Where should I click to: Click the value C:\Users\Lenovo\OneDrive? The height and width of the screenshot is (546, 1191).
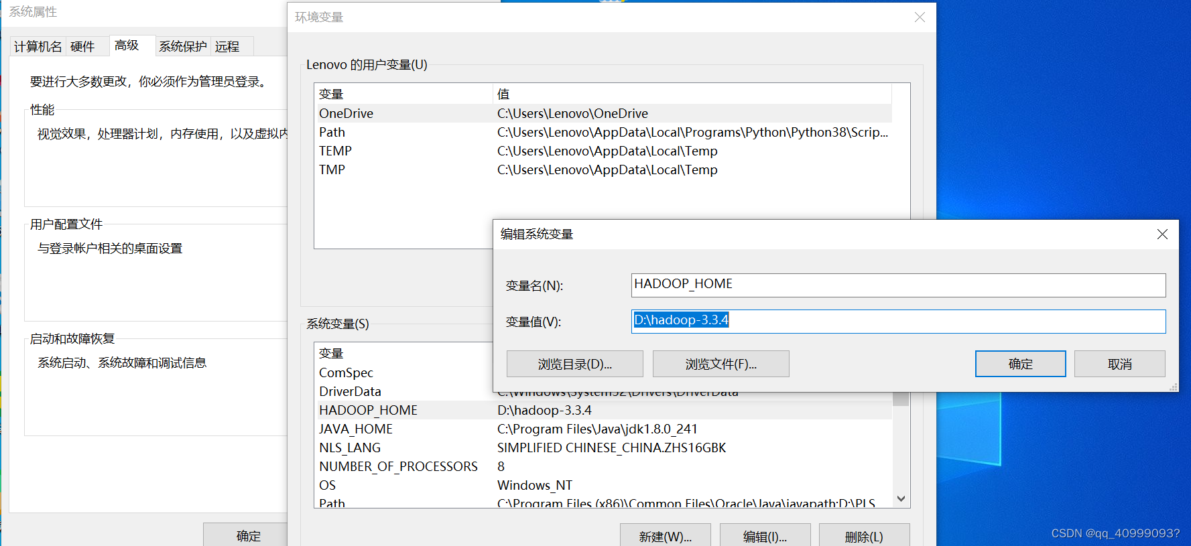click(572, 113)
